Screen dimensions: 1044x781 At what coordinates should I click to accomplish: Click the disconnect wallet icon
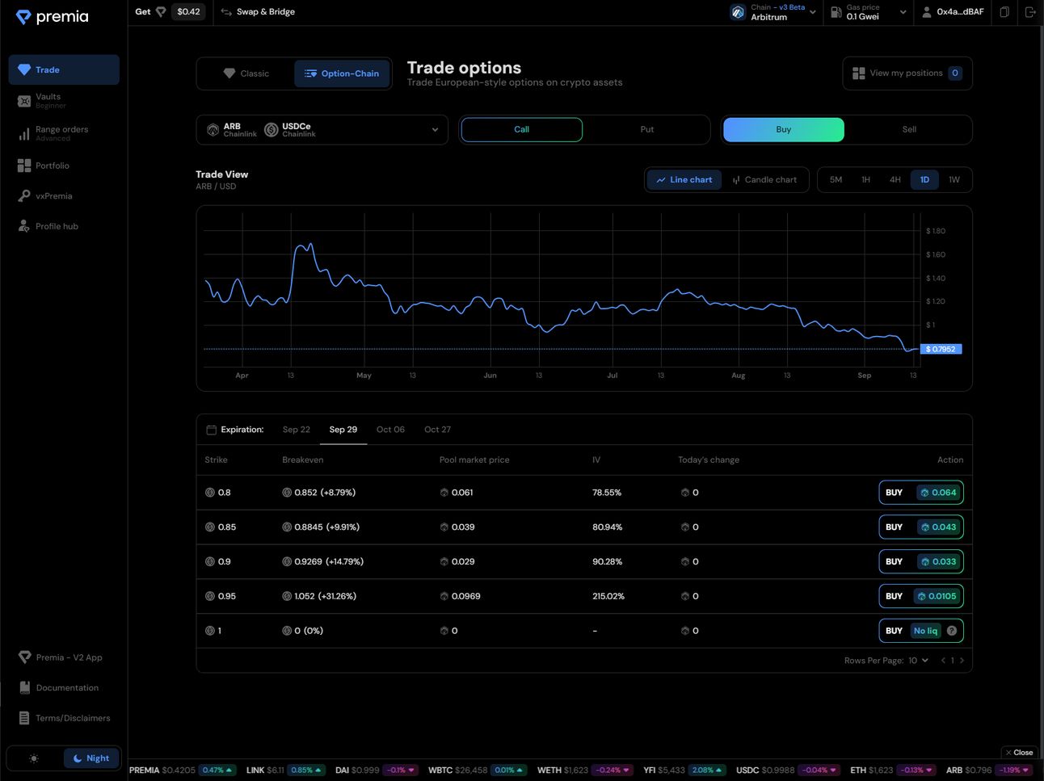point(1030,12)
